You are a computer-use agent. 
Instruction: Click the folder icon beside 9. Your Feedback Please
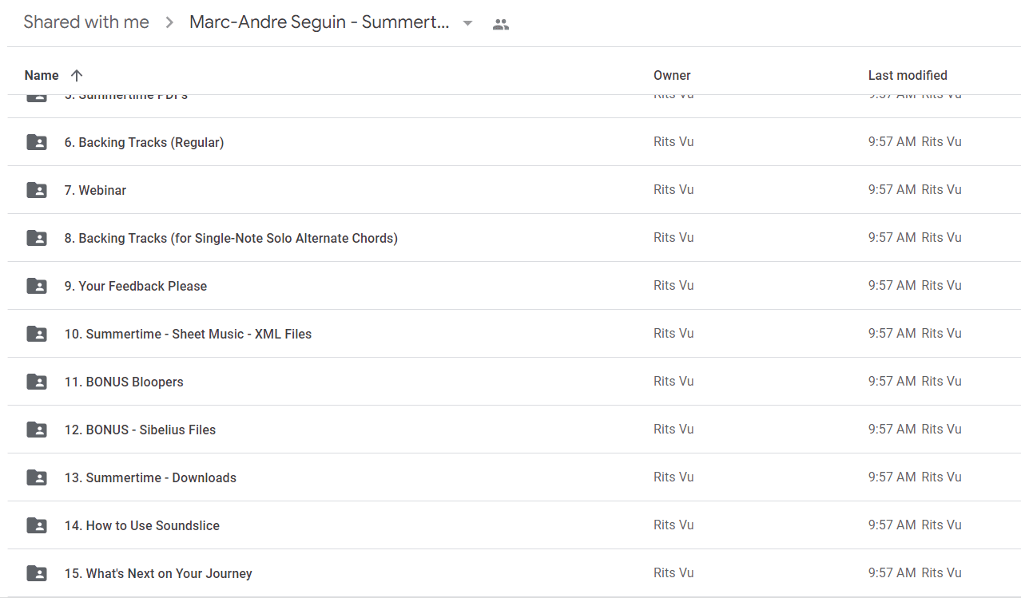[x=37, y=286]
